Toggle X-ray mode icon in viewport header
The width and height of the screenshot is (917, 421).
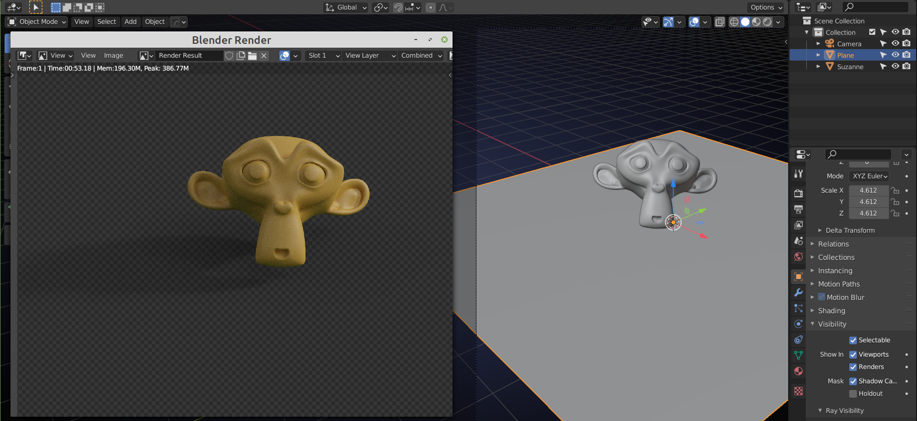point(720,22)
